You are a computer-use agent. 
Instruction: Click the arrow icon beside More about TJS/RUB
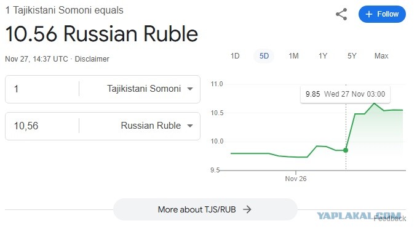[247, 209]
